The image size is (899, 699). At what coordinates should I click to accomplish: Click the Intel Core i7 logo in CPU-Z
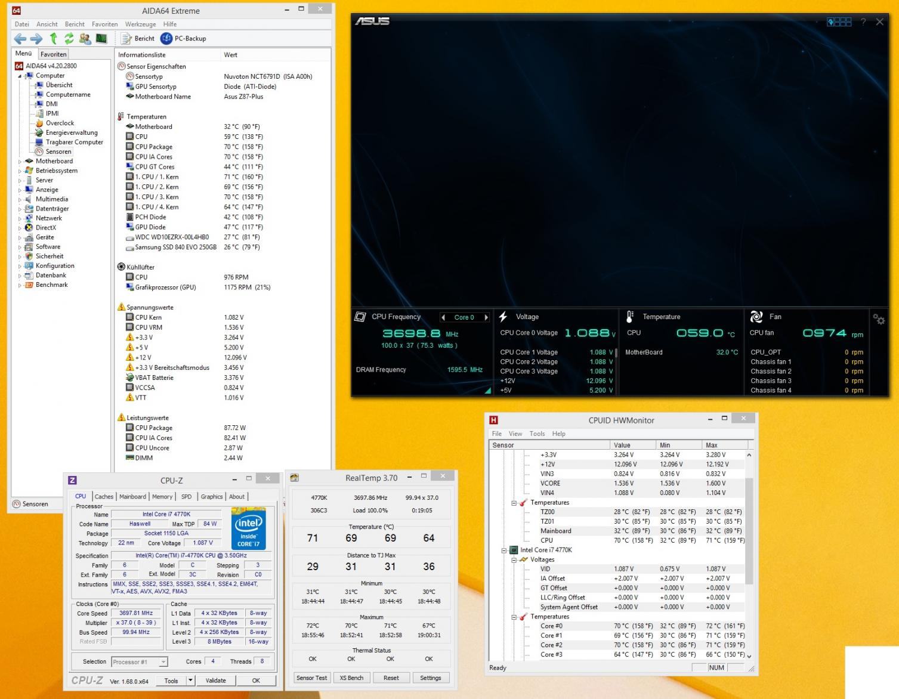(x=248, y=528)
